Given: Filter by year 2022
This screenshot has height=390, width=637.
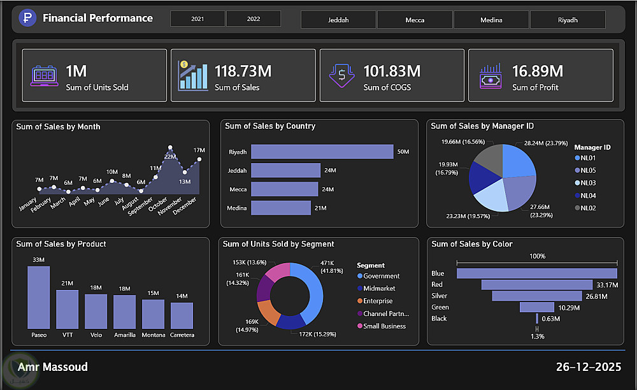Looking at the screenshot, I should (x=254, y=18).
